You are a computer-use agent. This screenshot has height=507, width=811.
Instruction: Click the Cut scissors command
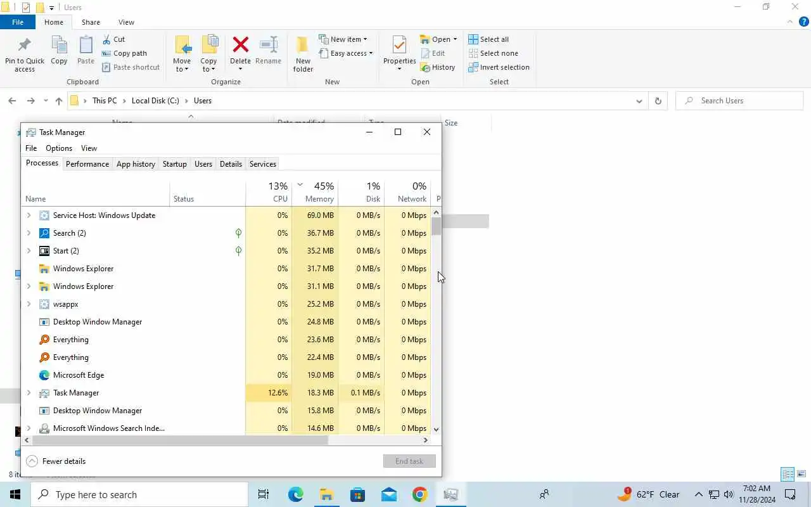tap(114, 39)
